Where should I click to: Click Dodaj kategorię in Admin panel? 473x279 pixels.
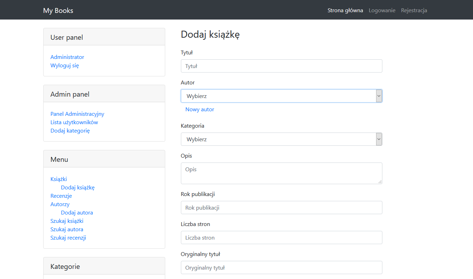[70, 130]
